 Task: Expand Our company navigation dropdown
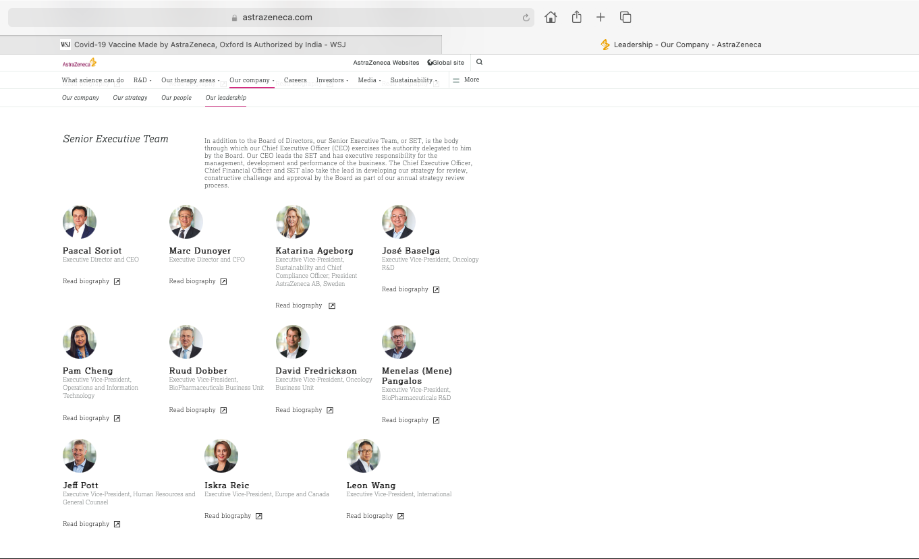point(252,80)
